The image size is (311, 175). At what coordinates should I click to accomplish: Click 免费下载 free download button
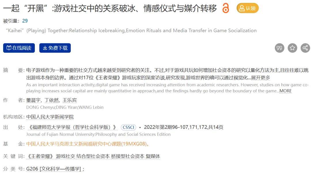55,48
